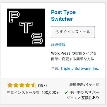Click the fourth gold rating star
The height and width of the screenshot is (107, 107).
tap(28, 85)
